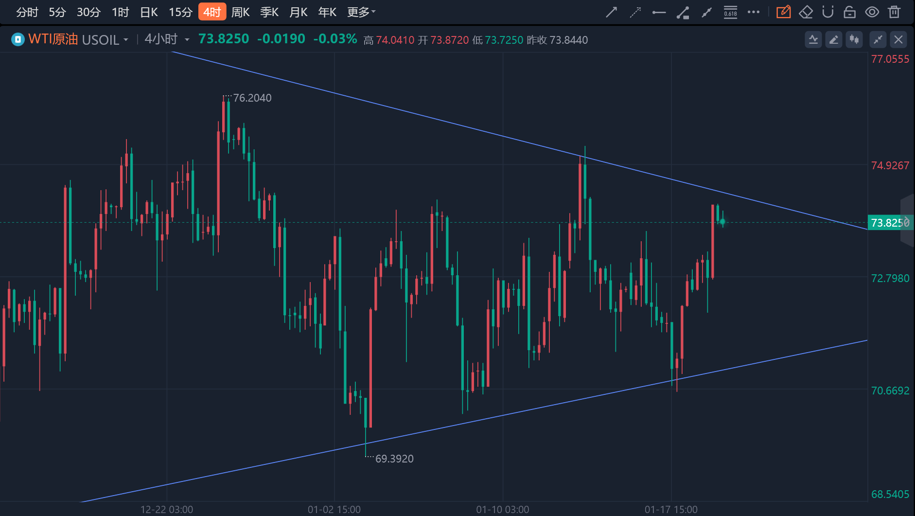
Task: Click the 77.0555 price axis label
Action: pyautogui.click(x=890, y=59)
